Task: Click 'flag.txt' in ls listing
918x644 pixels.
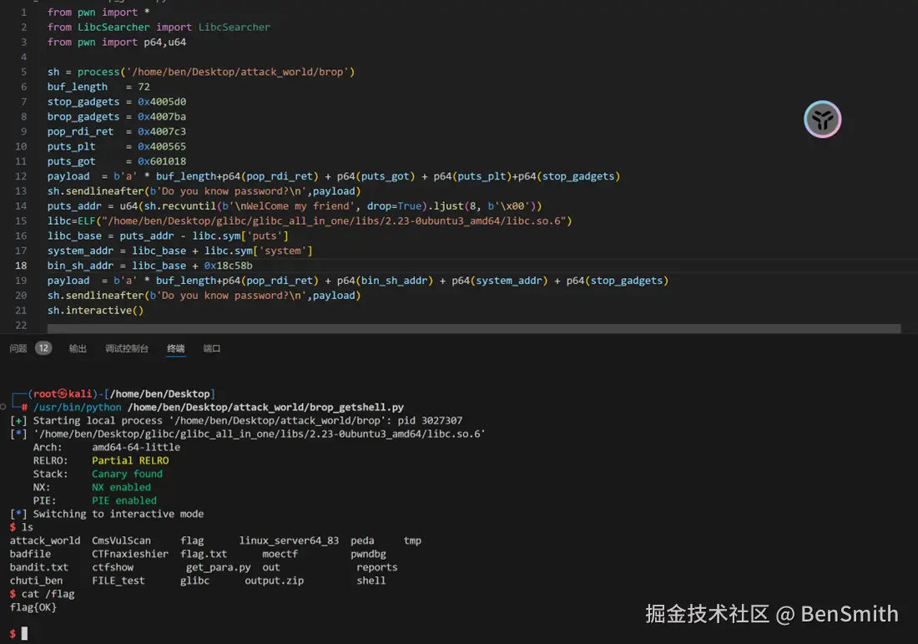Action: pos(204,554)
